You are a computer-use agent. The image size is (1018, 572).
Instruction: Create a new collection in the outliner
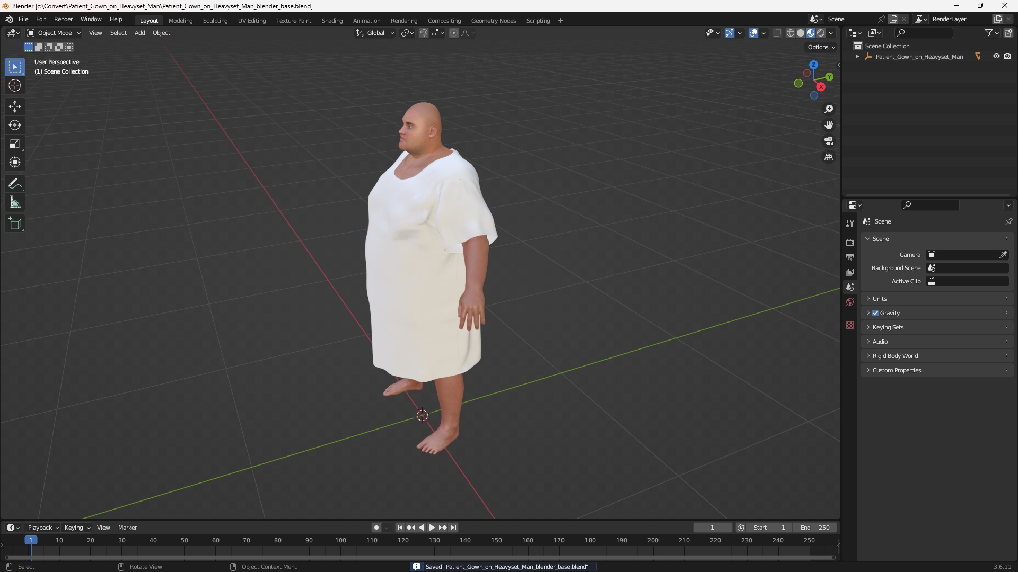[x=1008, y=33]
